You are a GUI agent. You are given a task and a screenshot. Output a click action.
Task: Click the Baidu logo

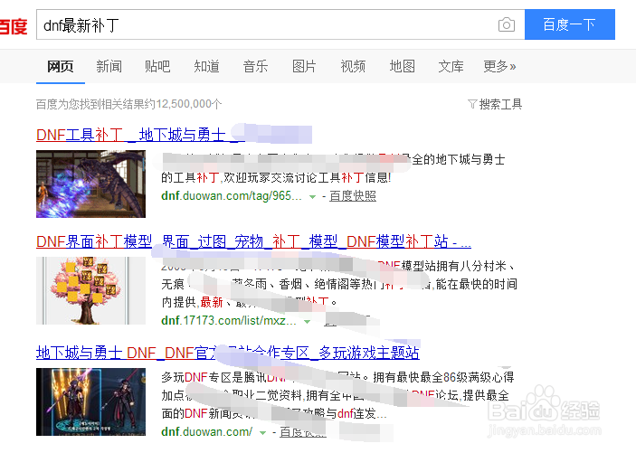[13, 26]
